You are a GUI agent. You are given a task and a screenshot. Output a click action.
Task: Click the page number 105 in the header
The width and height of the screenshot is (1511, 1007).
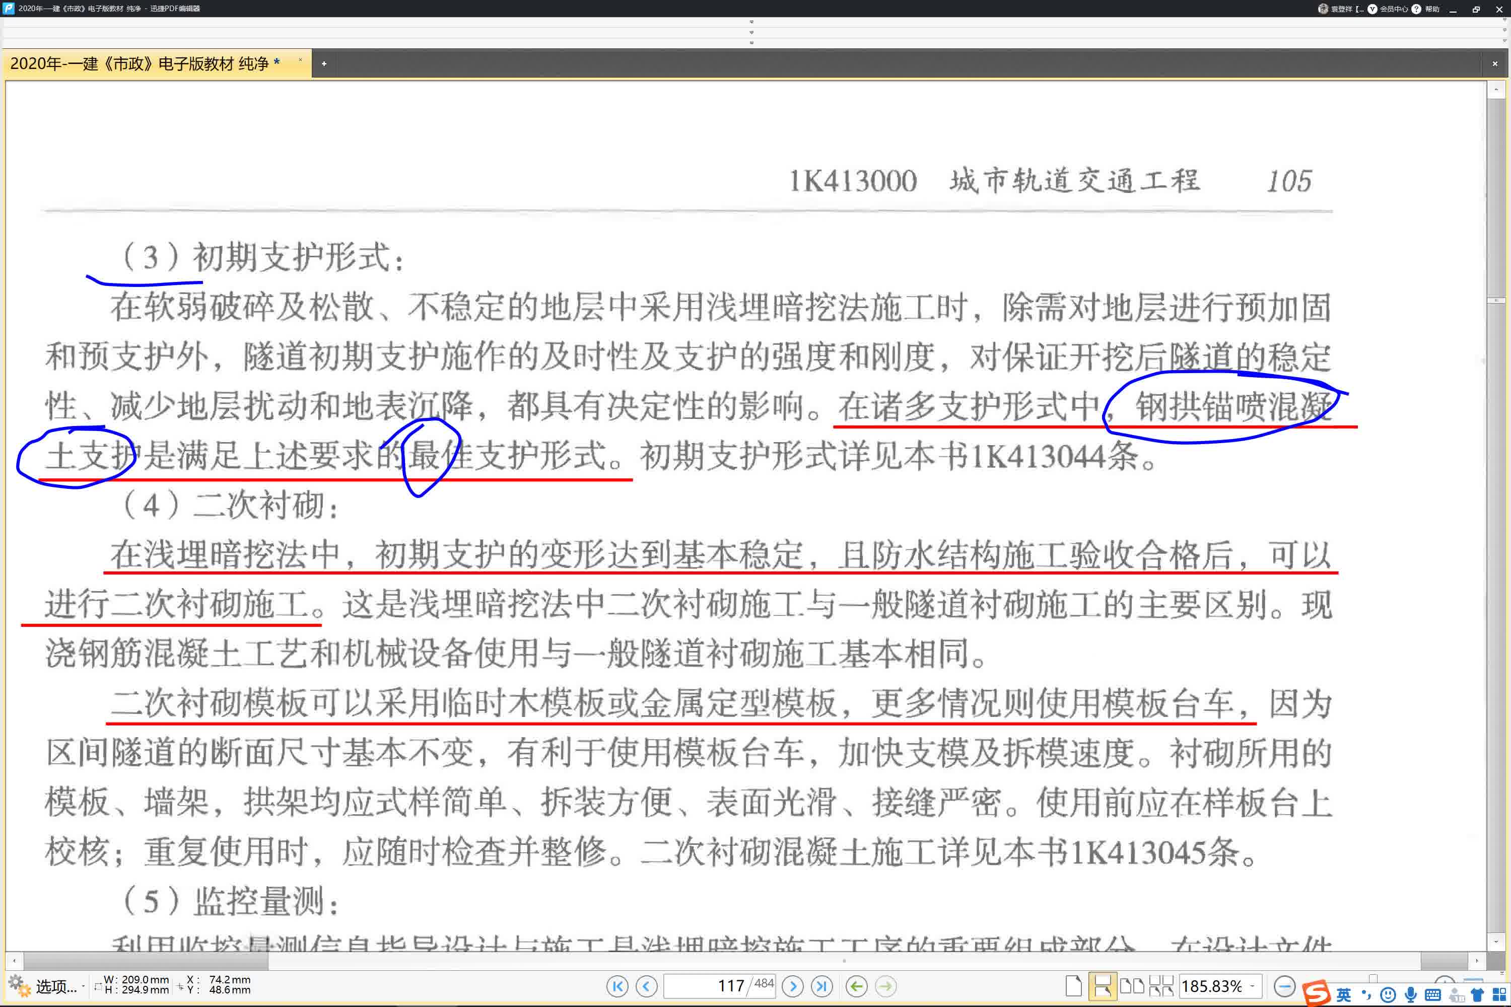1289,181
